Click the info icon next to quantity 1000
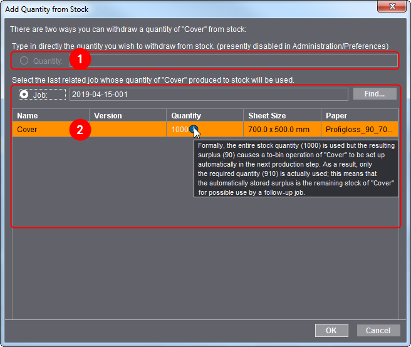This screenshot has height=347, width=411. click(x=194, y=130)
